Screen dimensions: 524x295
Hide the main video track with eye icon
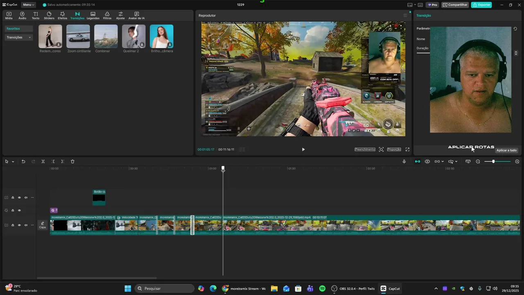point(19,225)
